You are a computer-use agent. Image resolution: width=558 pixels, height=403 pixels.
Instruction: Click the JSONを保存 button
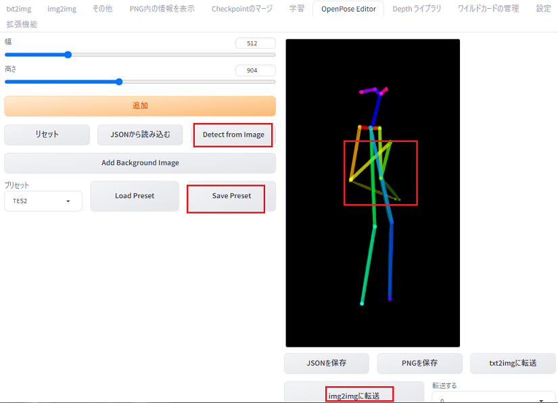327,363
